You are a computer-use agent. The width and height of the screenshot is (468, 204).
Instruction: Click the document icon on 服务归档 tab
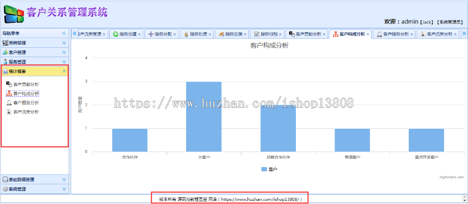coord(256,34)
